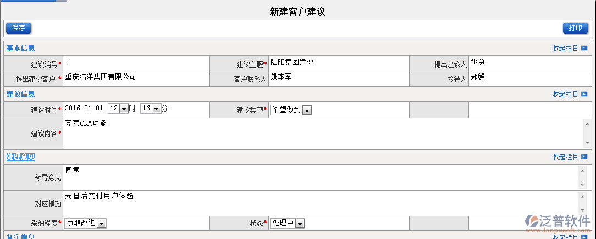Image resolution: width=596 pixels, height=239 pixels.
Task: Click the 客户联系人 field
Action: point(338,77)
